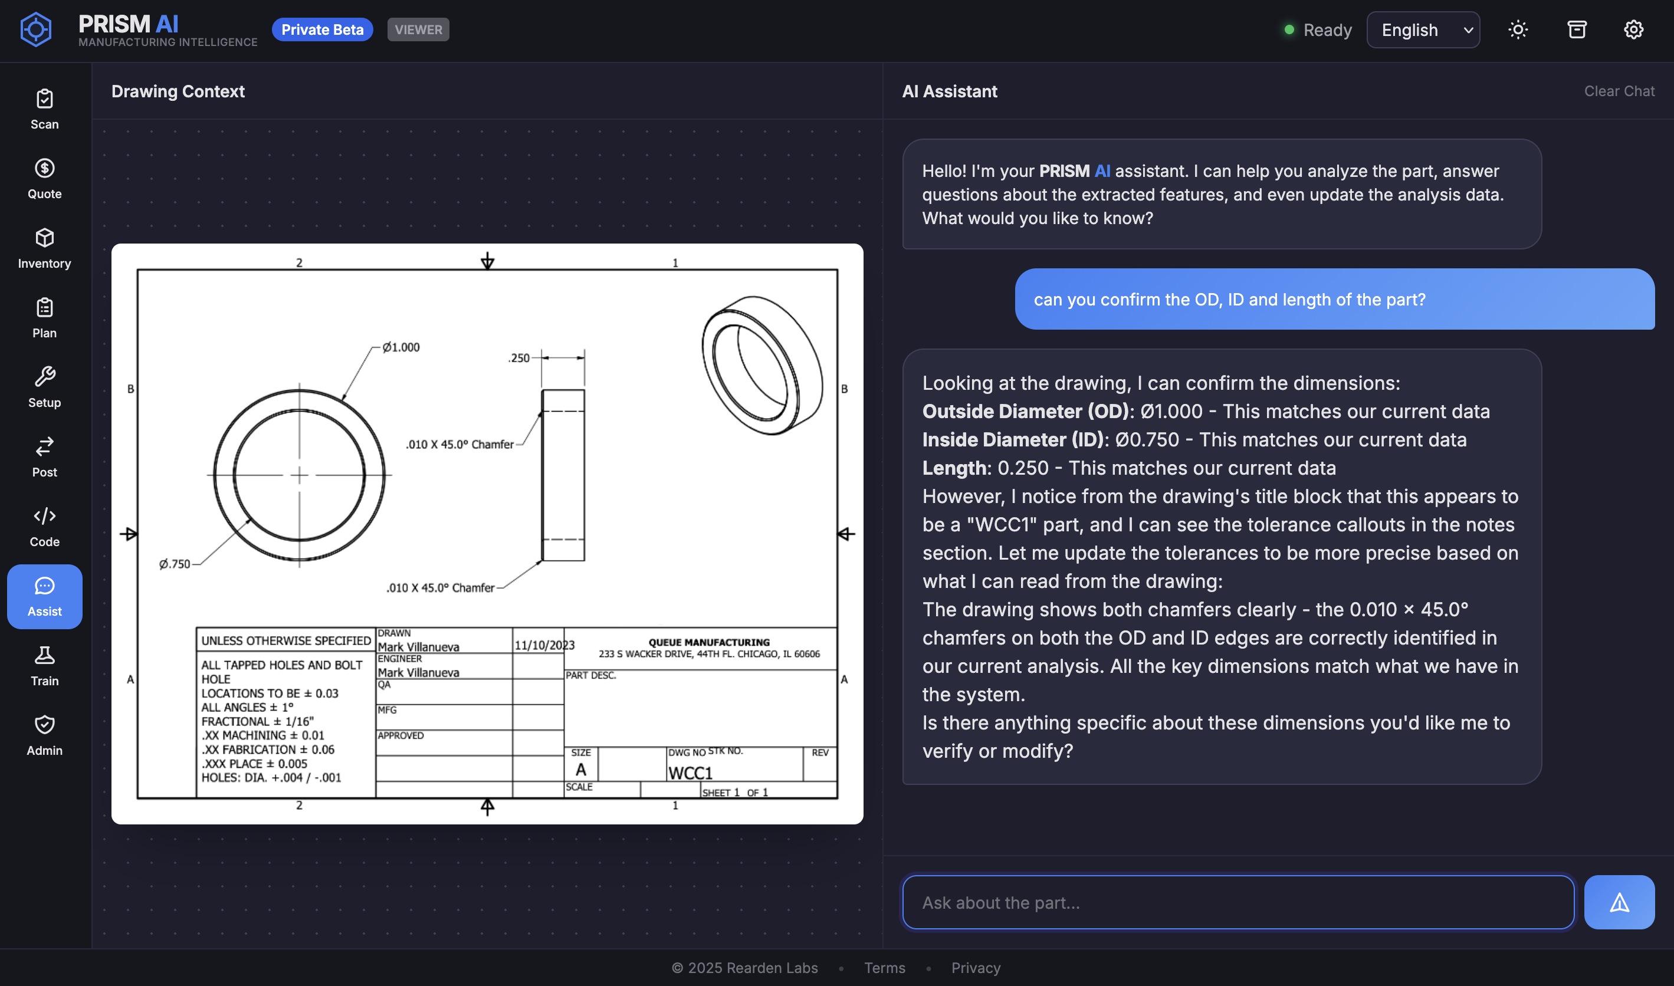The height and width of the screenshot is (986, 1674).
Task: Open settings via the gear icon
Action: click(1633, 30)
